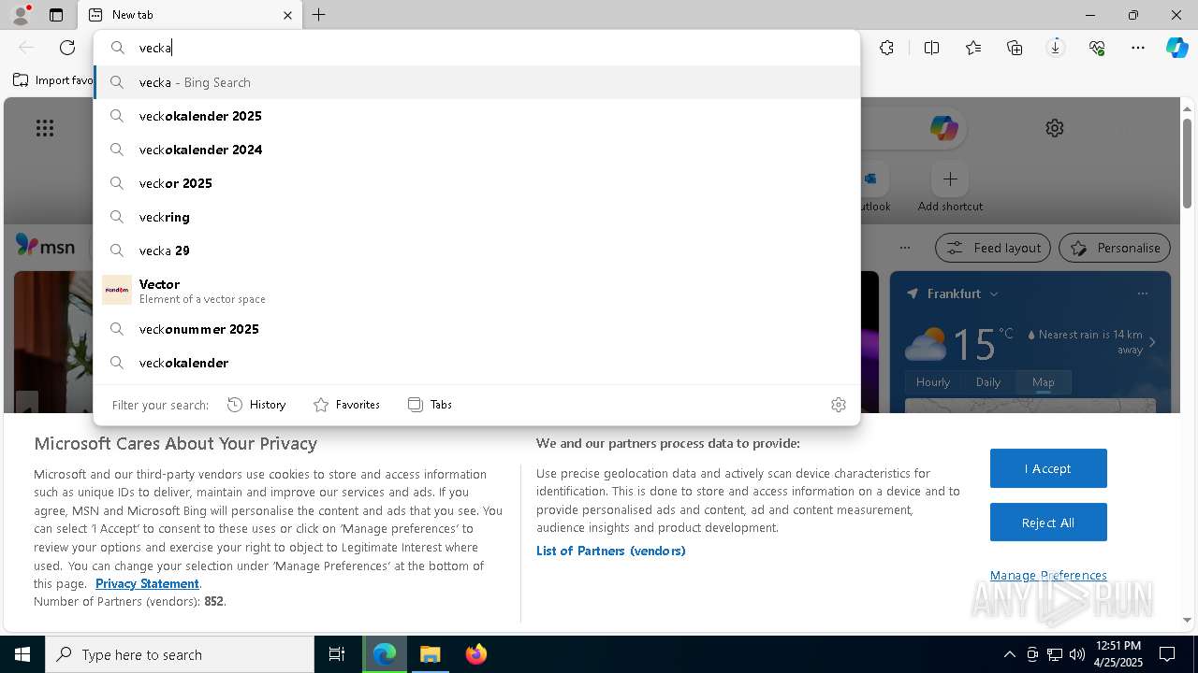Show hidden system tray icons
Screen dimensions: 1198x673
(x=1009, y=654)
